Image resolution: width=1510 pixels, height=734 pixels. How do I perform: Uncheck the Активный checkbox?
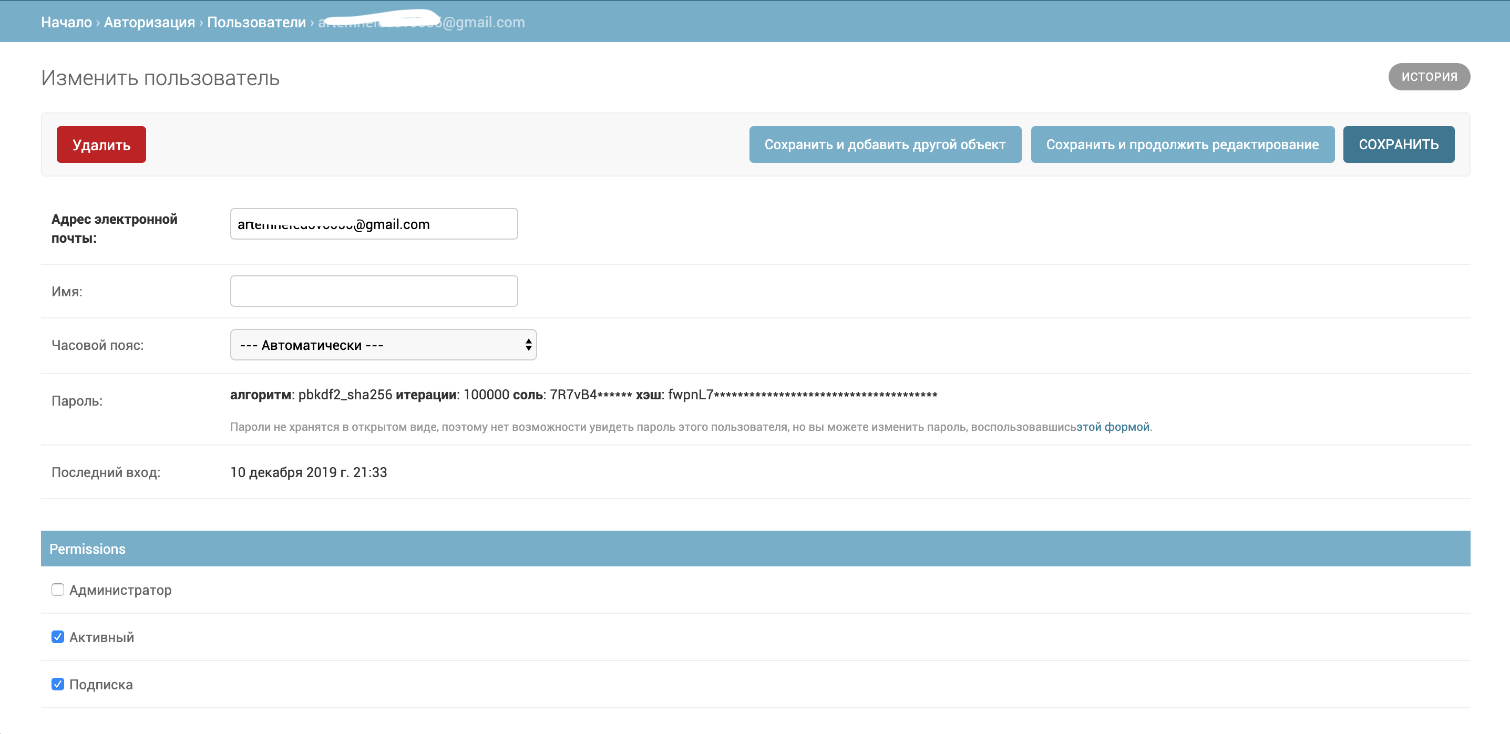[57, 637]
